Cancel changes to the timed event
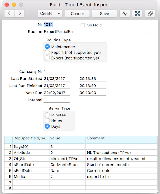The height and width of the screenshot is (194, 160). 77,13
